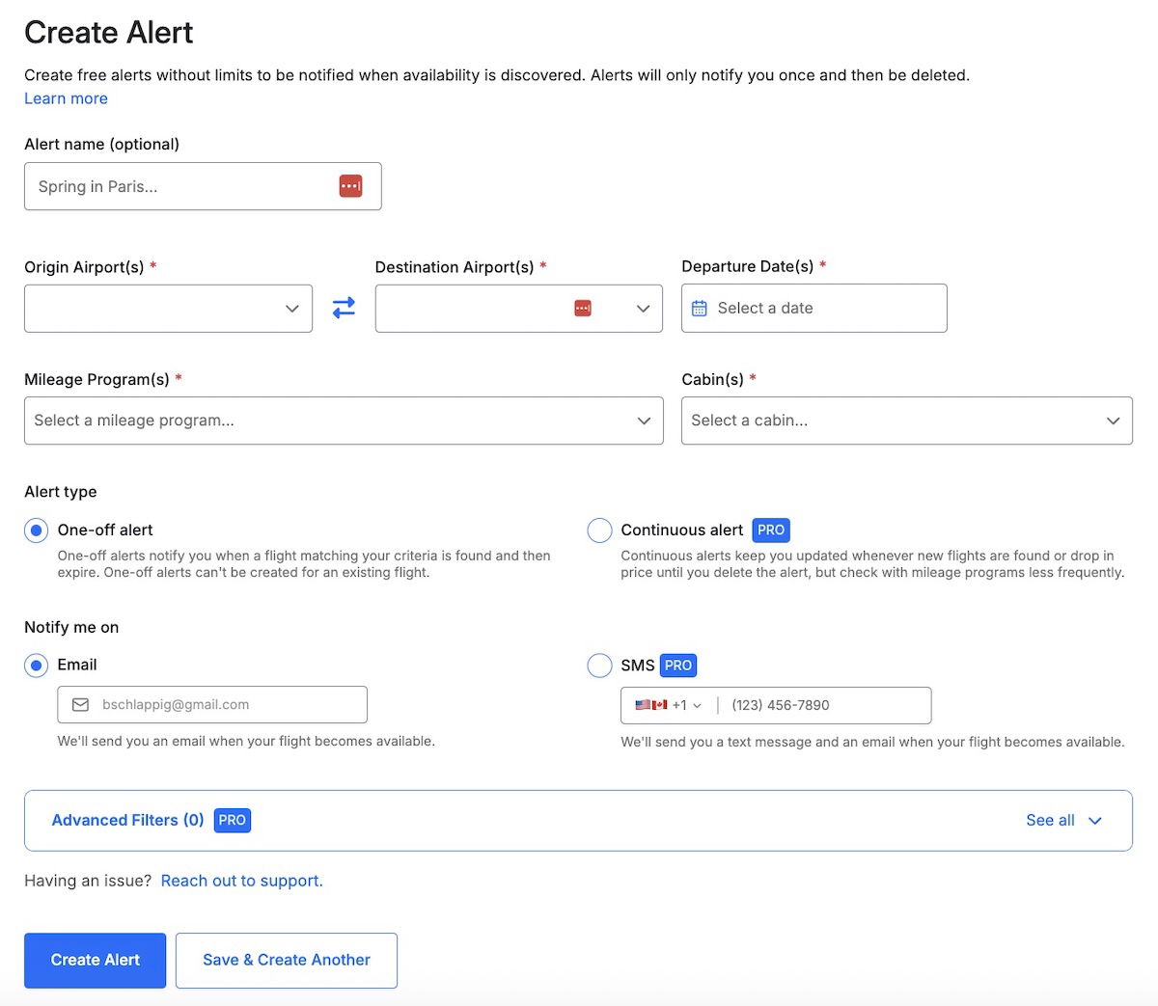Screen dimensions: 1158x1006
Task: Enable SMS notification radio button
Action: (x=599, y=666)
